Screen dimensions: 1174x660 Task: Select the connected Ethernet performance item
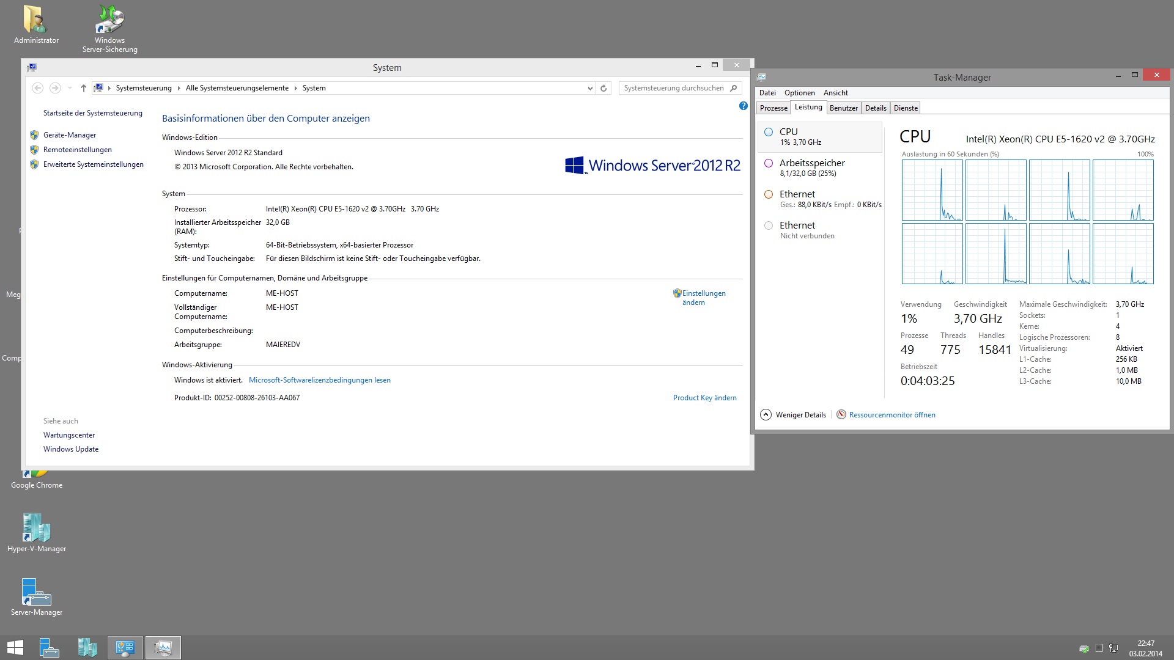tap(797, 194)
